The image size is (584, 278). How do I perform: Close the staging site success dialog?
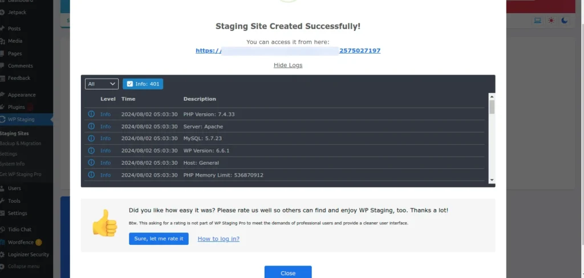[x=288, y=273]
